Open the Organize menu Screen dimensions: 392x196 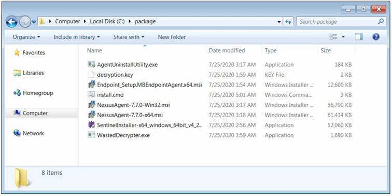click(26, 37)
